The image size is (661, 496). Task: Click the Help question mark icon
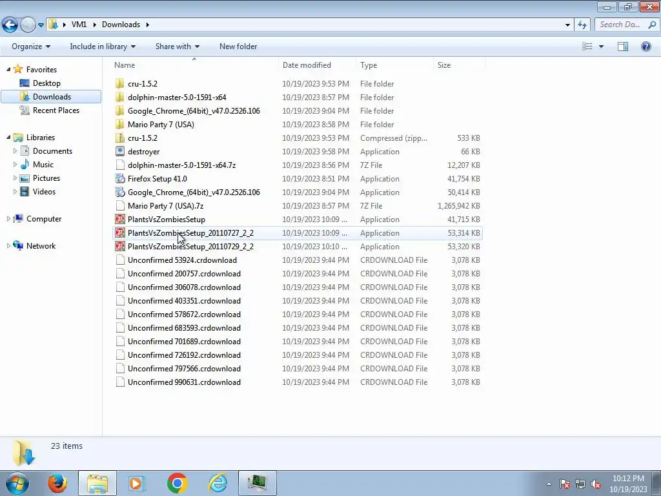tap(646, 46)
